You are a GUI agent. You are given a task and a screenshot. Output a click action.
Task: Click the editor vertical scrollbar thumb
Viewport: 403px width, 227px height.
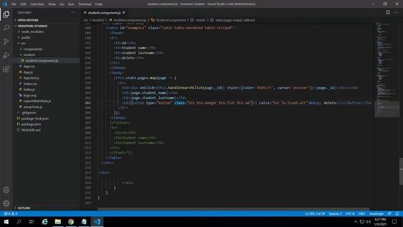(401, 171)
